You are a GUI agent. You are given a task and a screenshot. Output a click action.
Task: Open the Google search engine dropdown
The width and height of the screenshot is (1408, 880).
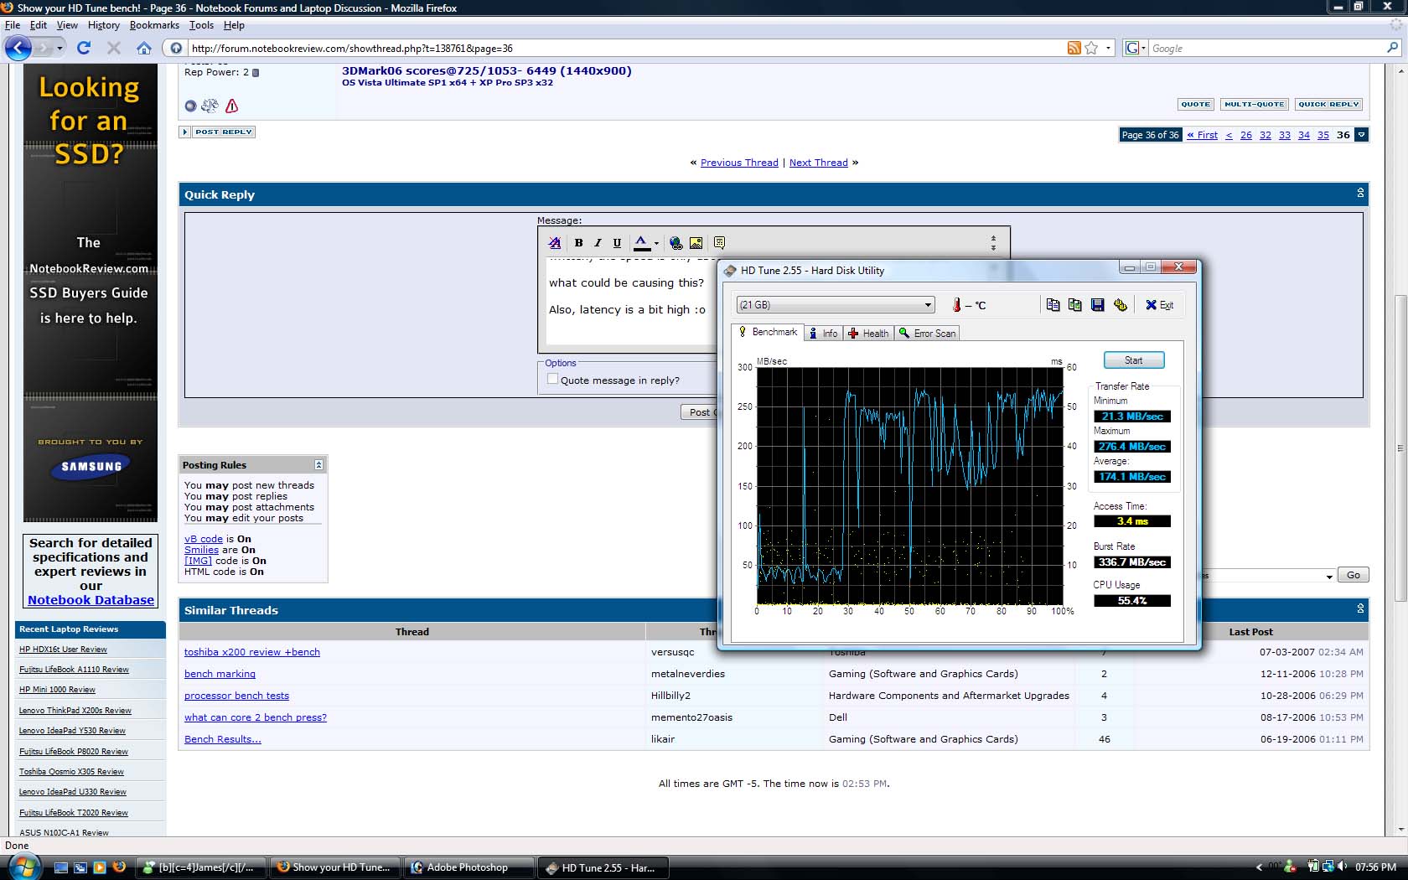click(1136, 48)
